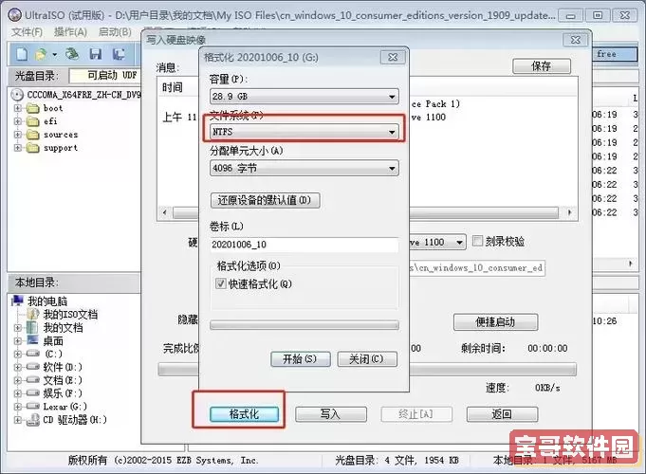This screenshot has width=646, height=474.
Task: Select the boot folder icon
Action: [x=32, y=109]
